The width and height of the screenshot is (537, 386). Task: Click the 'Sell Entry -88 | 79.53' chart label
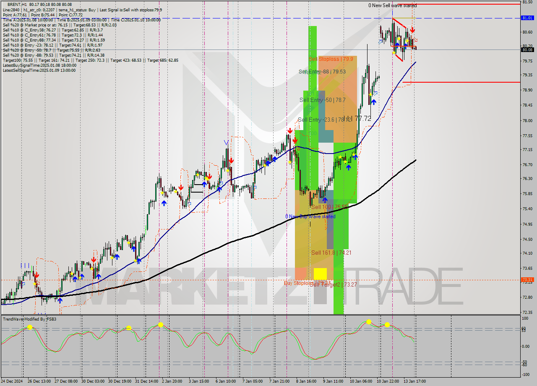click(x=322, y=72)
